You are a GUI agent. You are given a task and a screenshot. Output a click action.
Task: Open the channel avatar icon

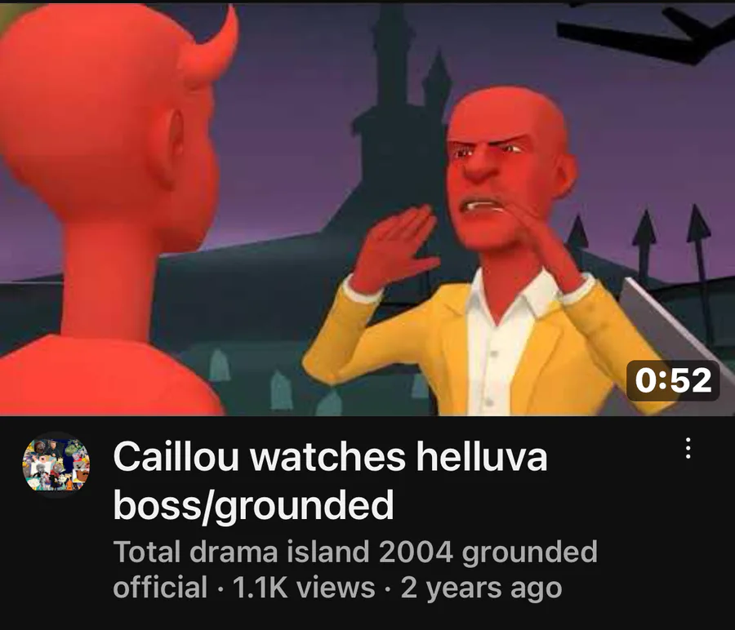tap(56, 464)
